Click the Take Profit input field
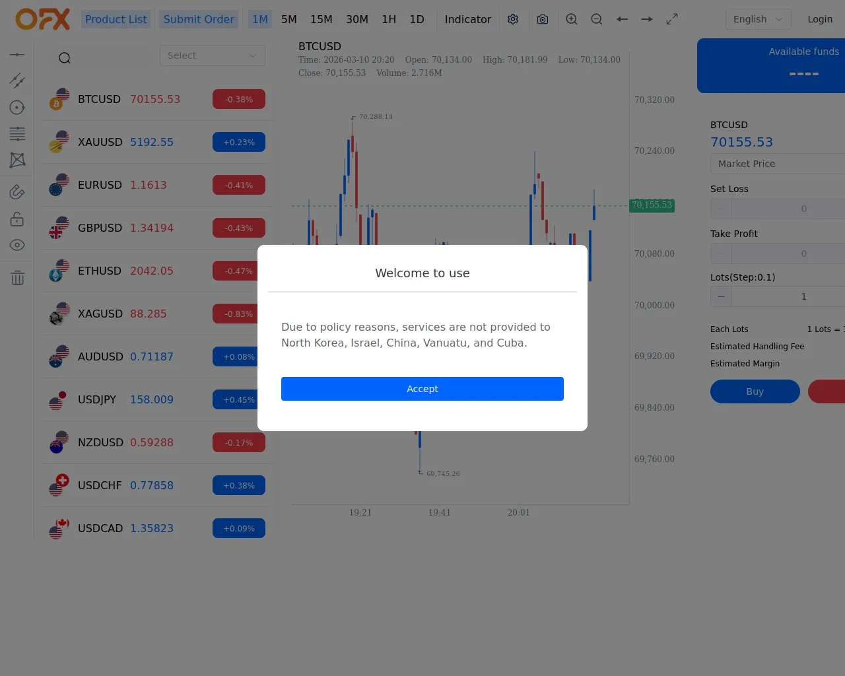The image size is (845, 676). (788, 253)
